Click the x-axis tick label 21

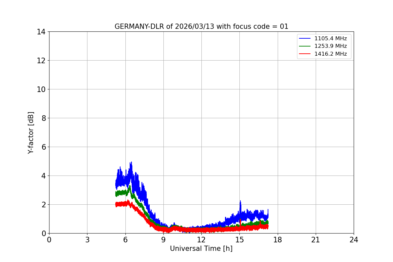pos(316,240)
